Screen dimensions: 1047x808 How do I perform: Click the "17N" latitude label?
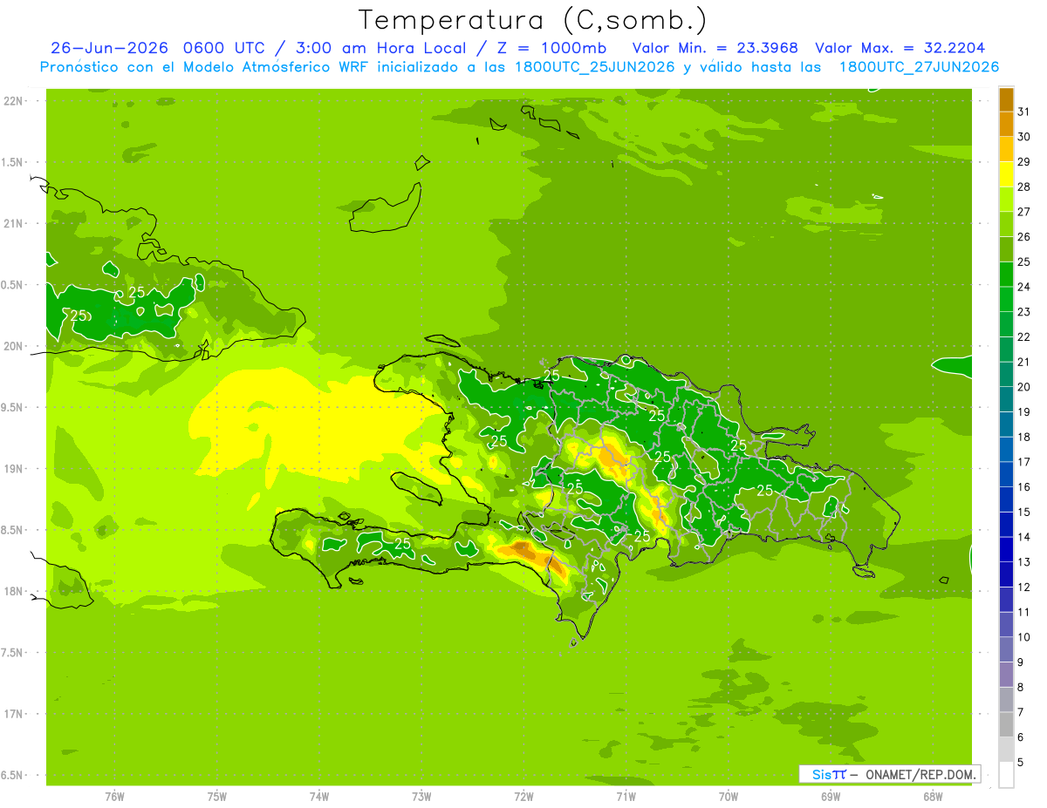(x=15, y=714)
